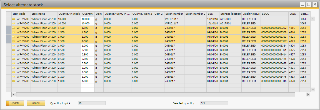Click link arrow for batch WF101117 row
The image size is (320, 110).
point(14,24)
